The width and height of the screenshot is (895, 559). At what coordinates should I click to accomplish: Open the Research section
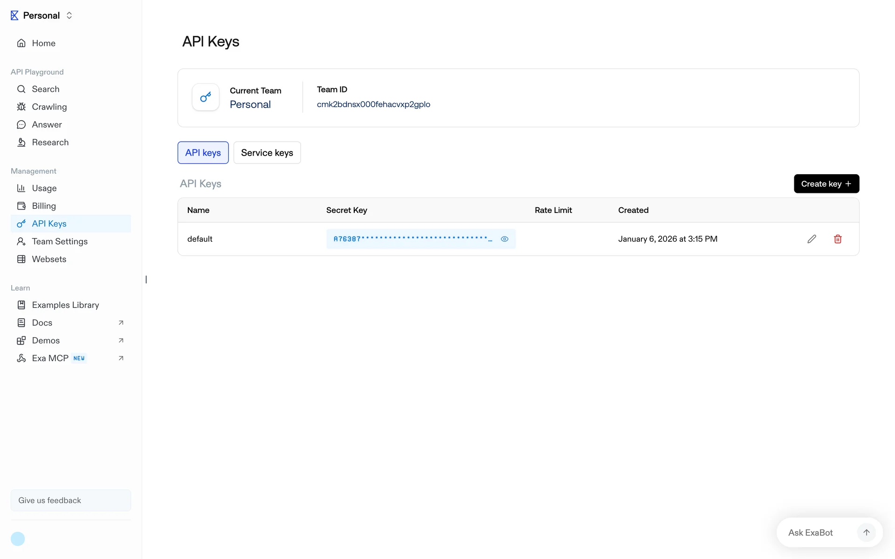pyautogui.click(x=50, y=142)
